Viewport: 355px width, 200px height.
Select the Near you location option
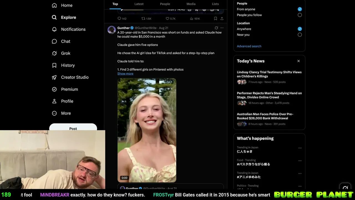tap(300, 35)
